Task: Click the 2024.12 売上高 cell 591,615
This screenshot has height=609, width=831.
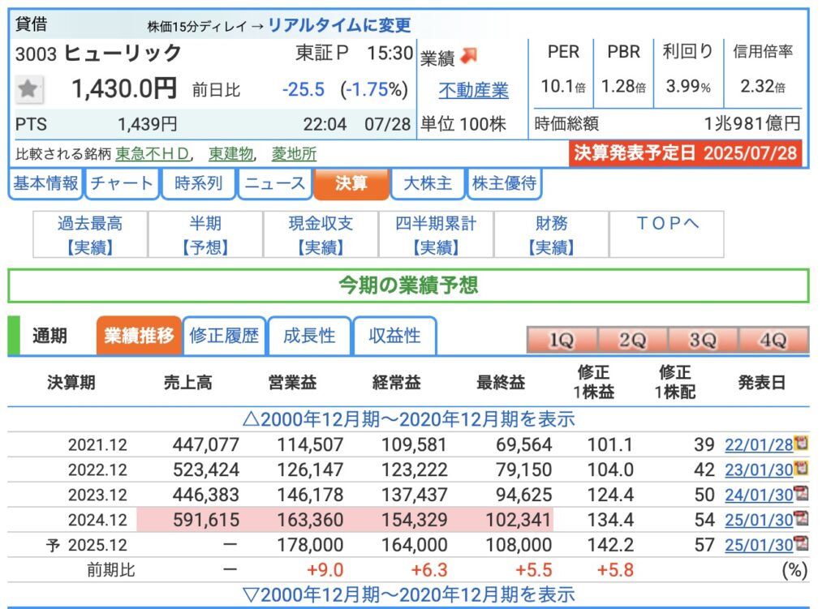Action: coord(206,520)
